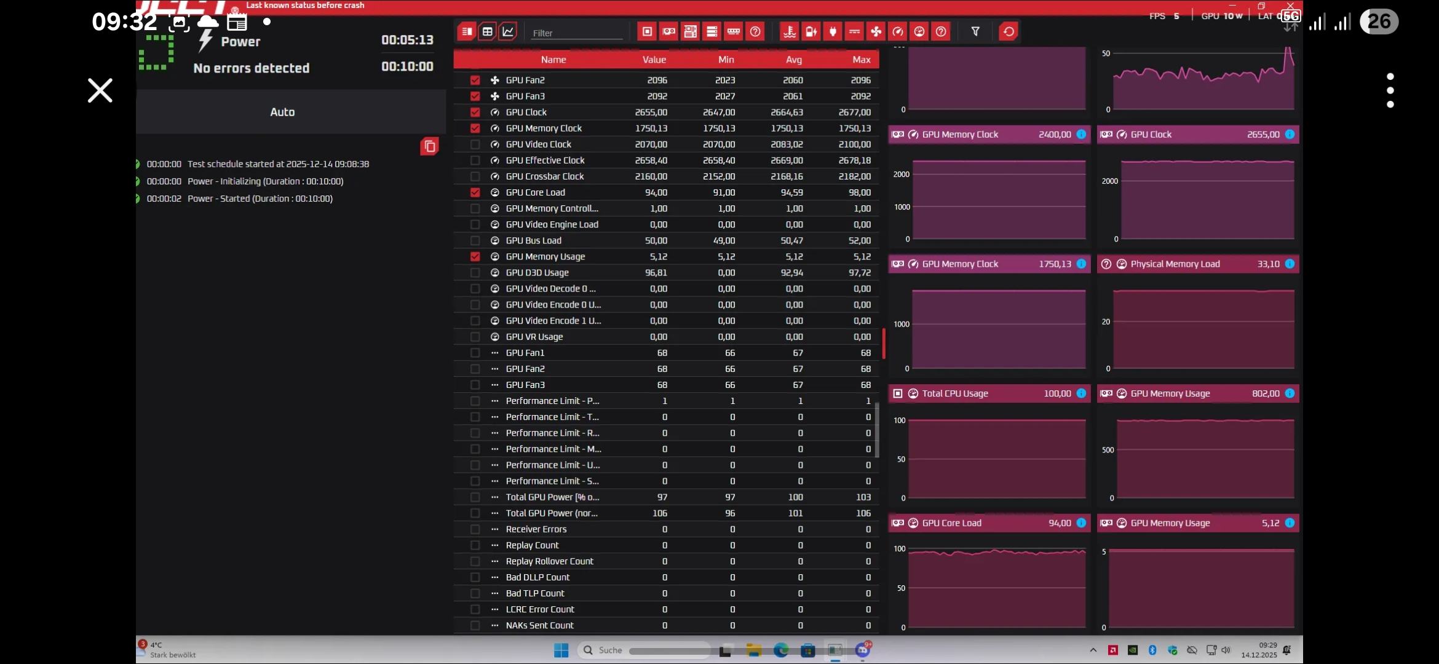The height and width of the screenshot is (664, 1439).
Task: Open info for the Total CPU Usage graph
Action: pyautogui.click(x=1081, y=393)
